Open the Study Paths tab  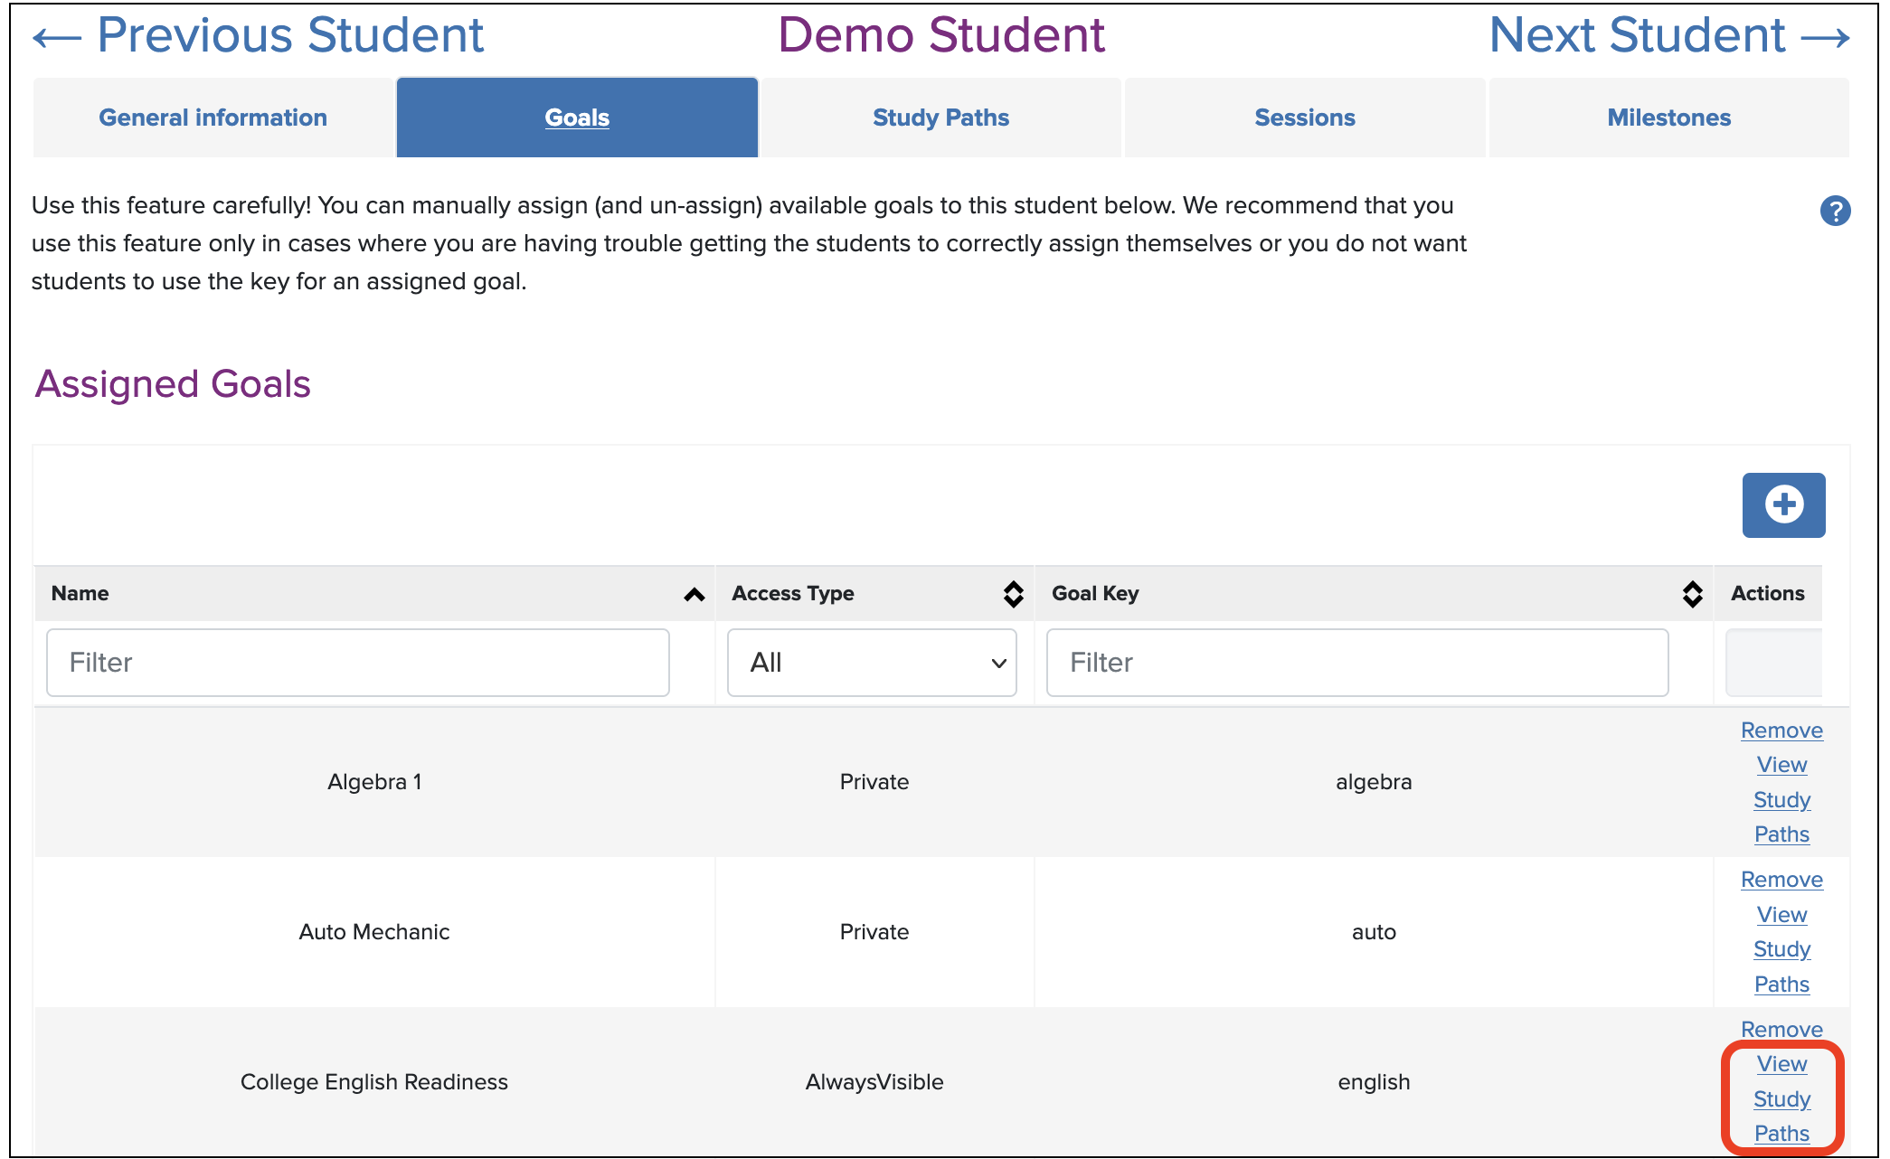[940, 118]
